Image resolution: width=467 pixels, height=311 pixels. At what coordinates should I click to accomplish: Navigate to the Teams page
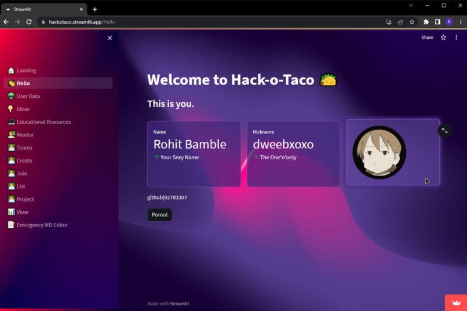pyautogui.click(x=58, y=148)
